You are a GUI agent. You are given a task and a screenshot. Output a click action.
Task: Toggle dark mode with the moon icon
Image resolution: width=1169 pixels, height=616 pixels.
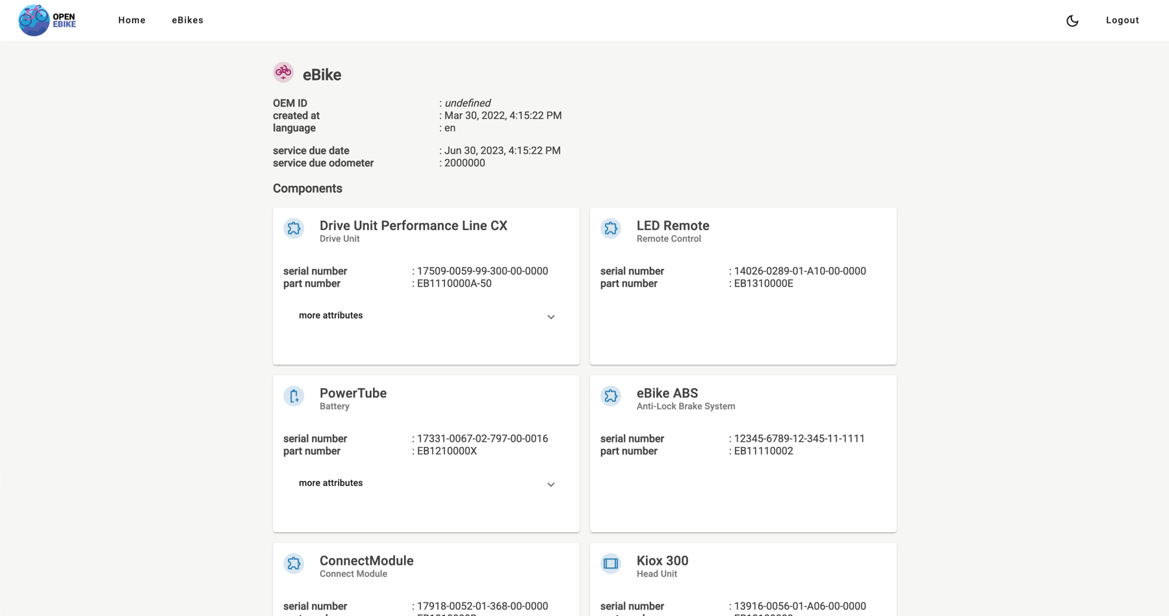[1072, 20]
